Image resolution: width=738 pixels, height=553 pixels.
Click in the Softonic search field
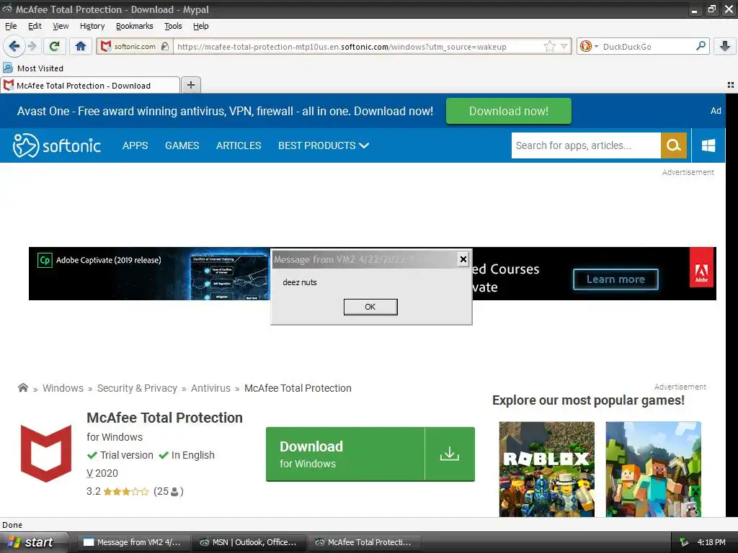586,145
